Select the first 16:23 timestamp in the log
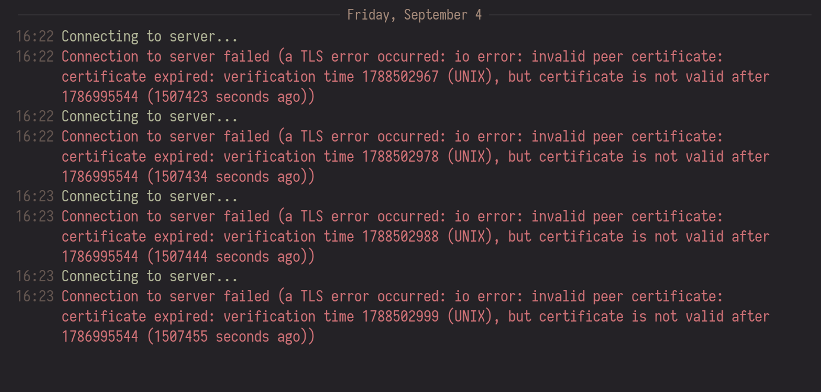Viewport: 821px width, 392px height. click(x=34, y=197)
